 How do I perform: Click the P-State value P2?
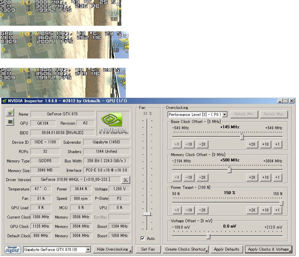tap(119, 199)
